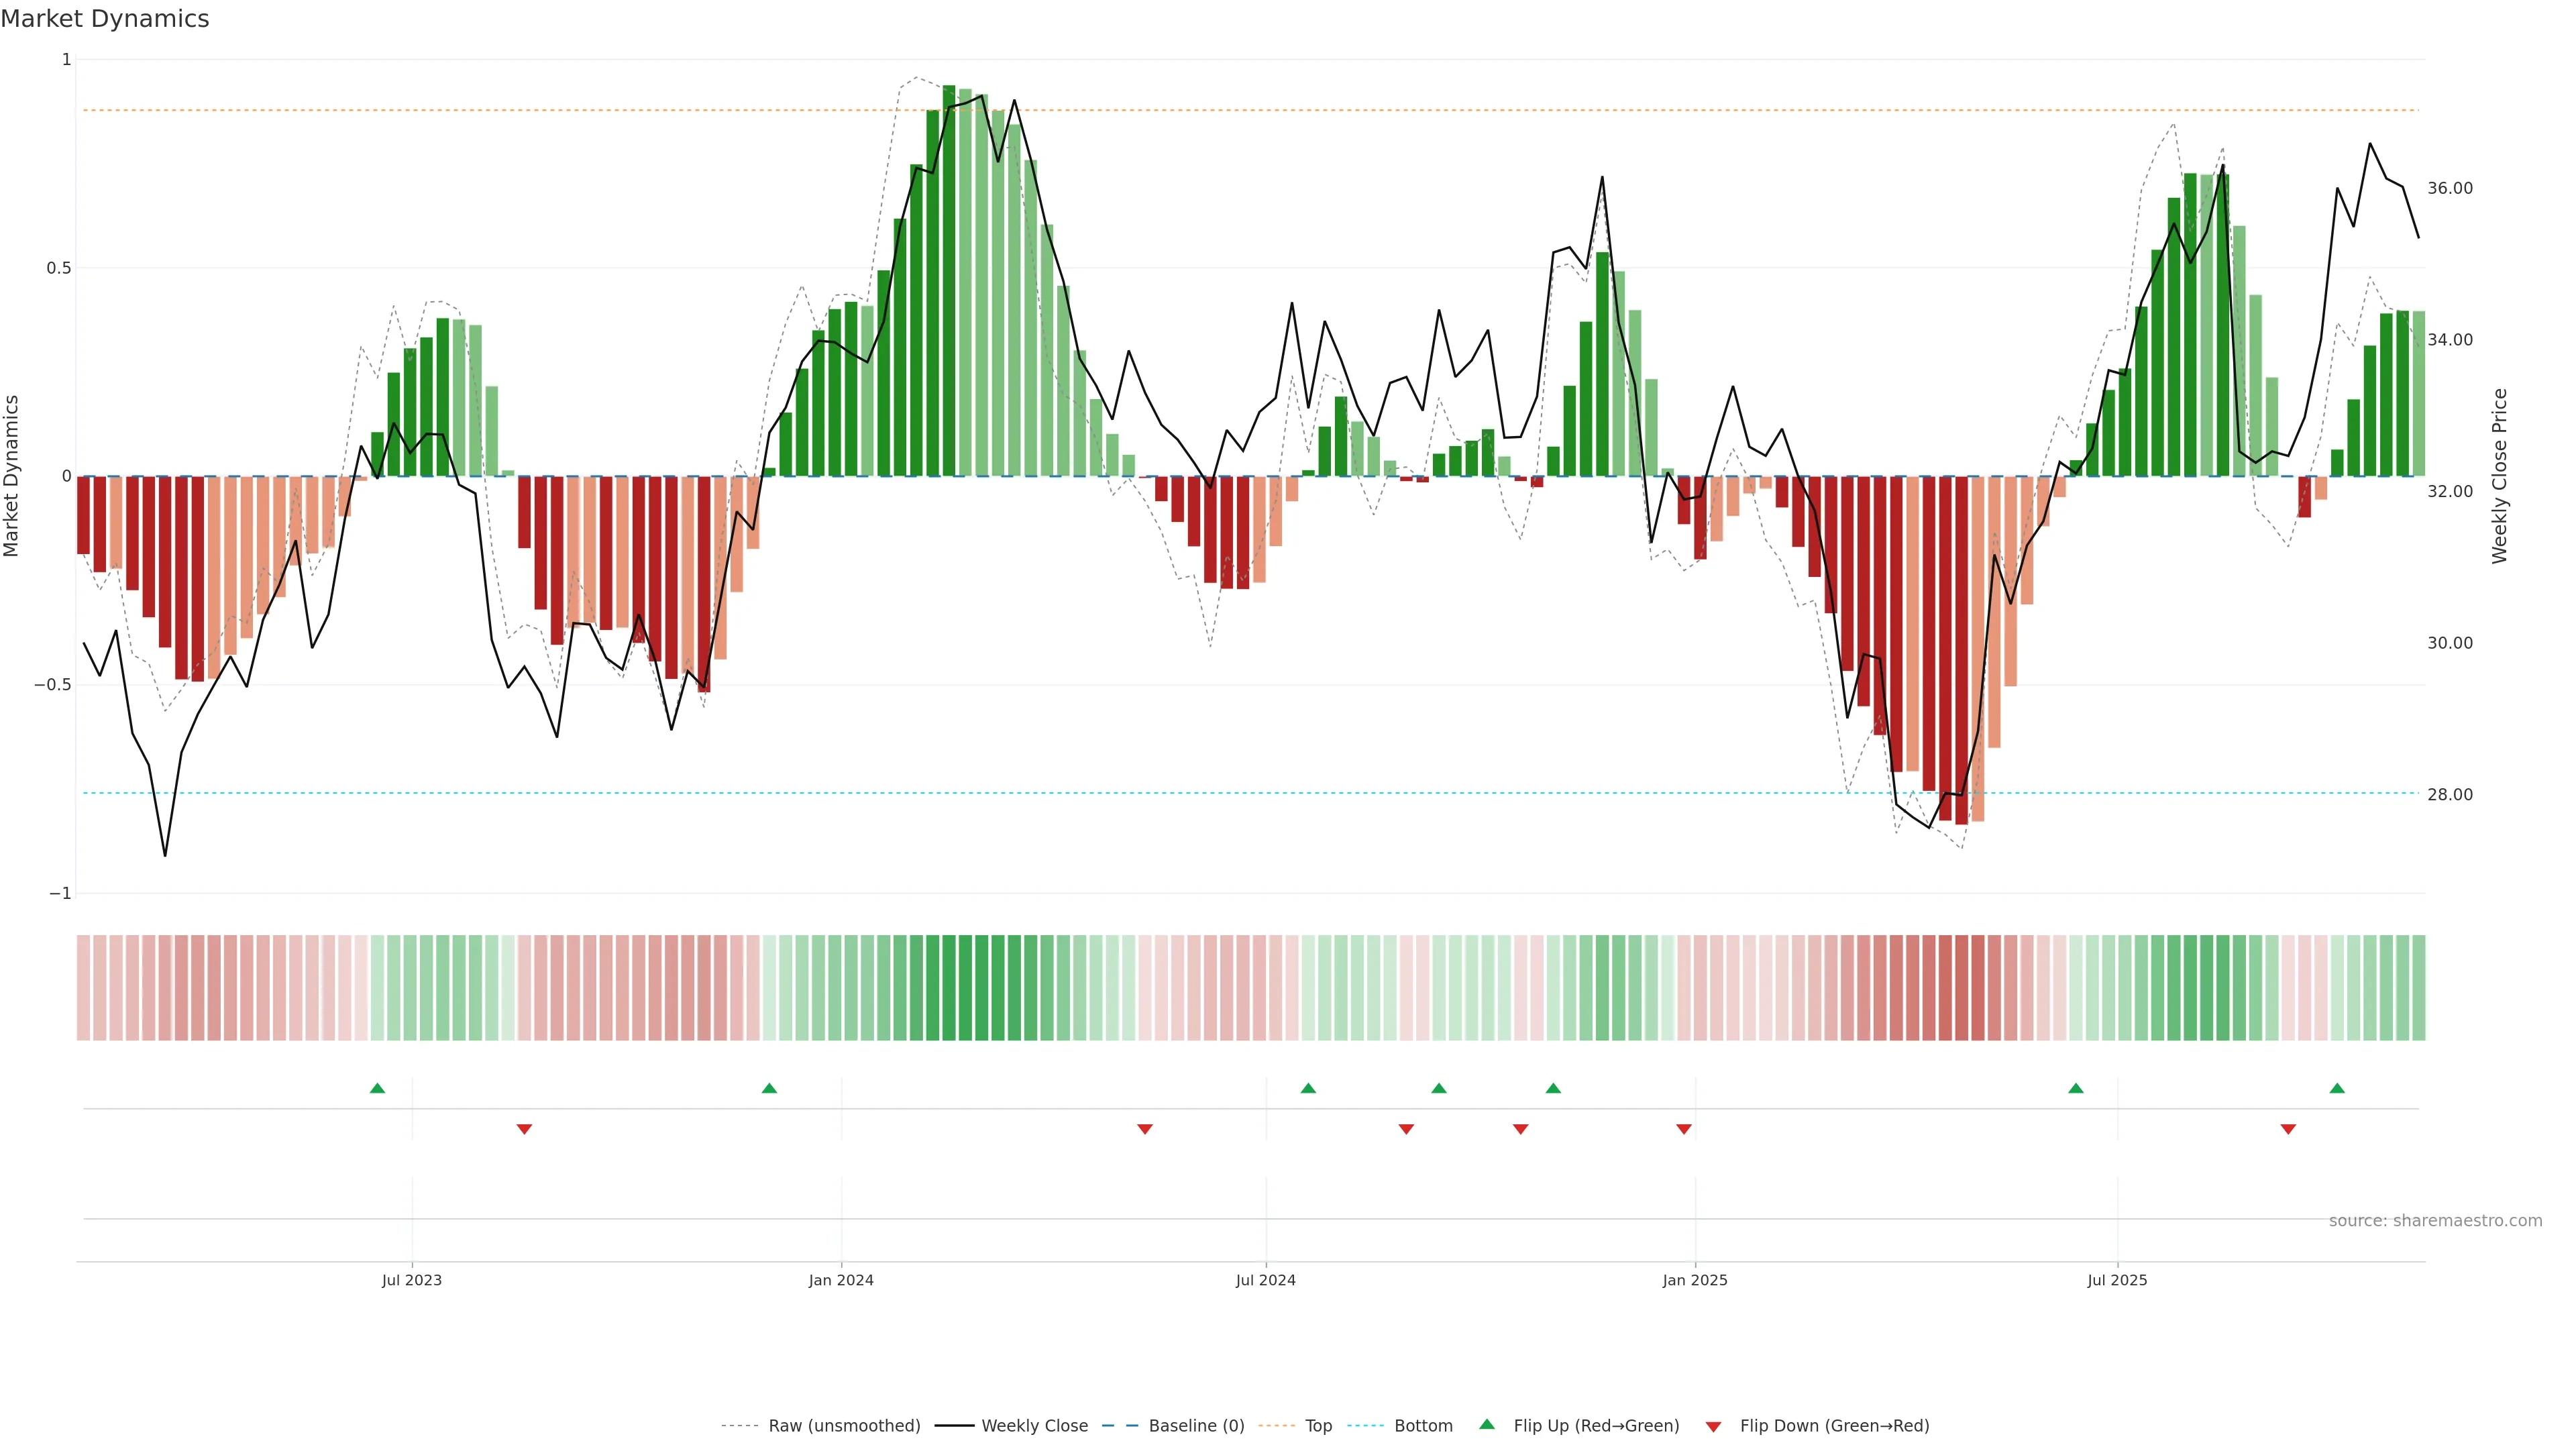The image size is (2576, 1449).
Task: Hide the Baseline (0) line via the legend
Action: click(x=1196, y=1426)
